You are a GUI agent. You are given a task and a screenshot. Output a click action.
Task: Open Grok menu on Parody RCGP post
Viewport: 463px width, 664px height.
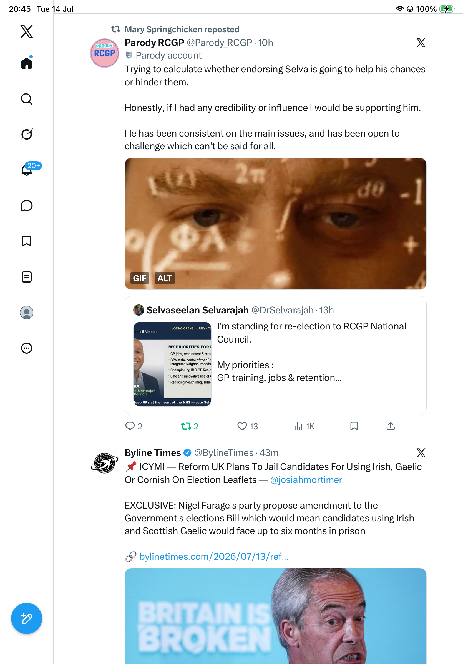click(421, 43)
